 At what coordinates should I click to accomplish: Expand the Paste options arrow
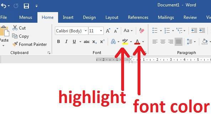[x=3, y=46]
